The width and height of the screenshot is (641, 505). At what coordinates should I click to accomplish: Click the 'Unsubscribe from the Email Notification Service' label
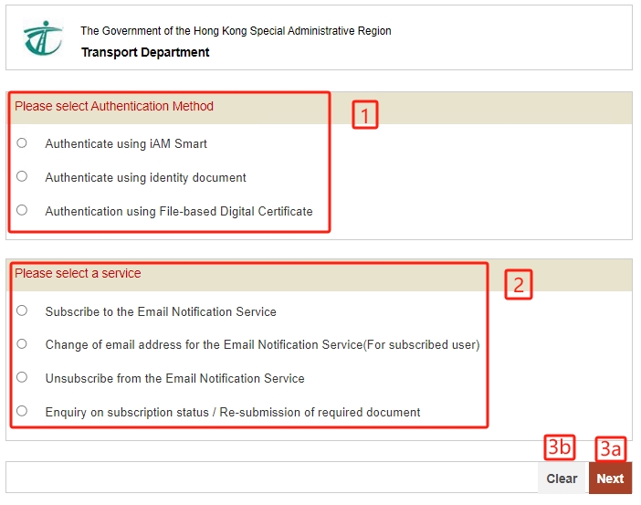pyautogui.click(x=175, y=378)
